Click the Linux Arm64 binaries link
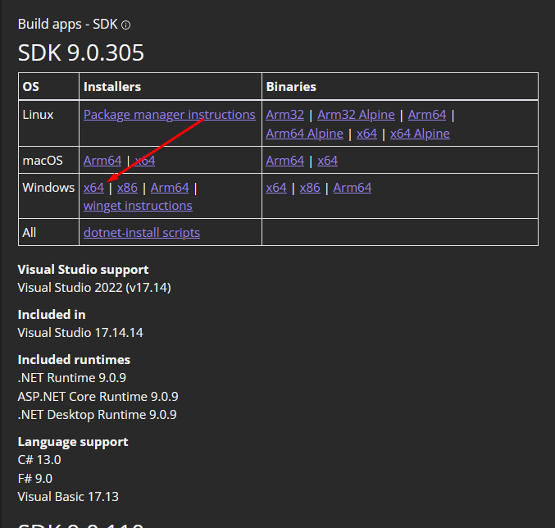This screenshot has height=528, width=555. [427, 115]
